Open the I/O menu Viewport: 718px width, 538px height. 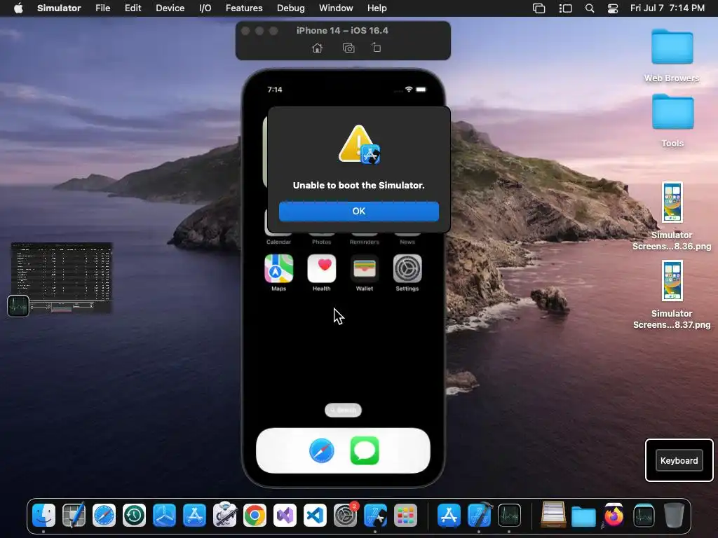tap(205, 8)
